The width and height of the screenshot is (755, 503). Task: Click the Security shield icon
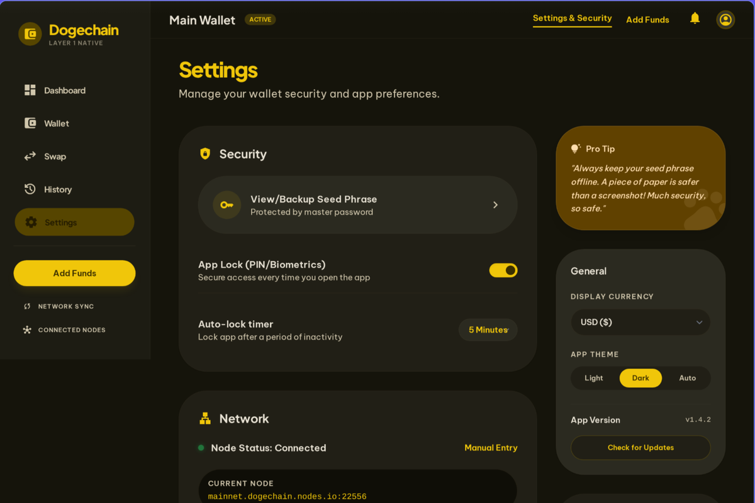coord(205,153)
